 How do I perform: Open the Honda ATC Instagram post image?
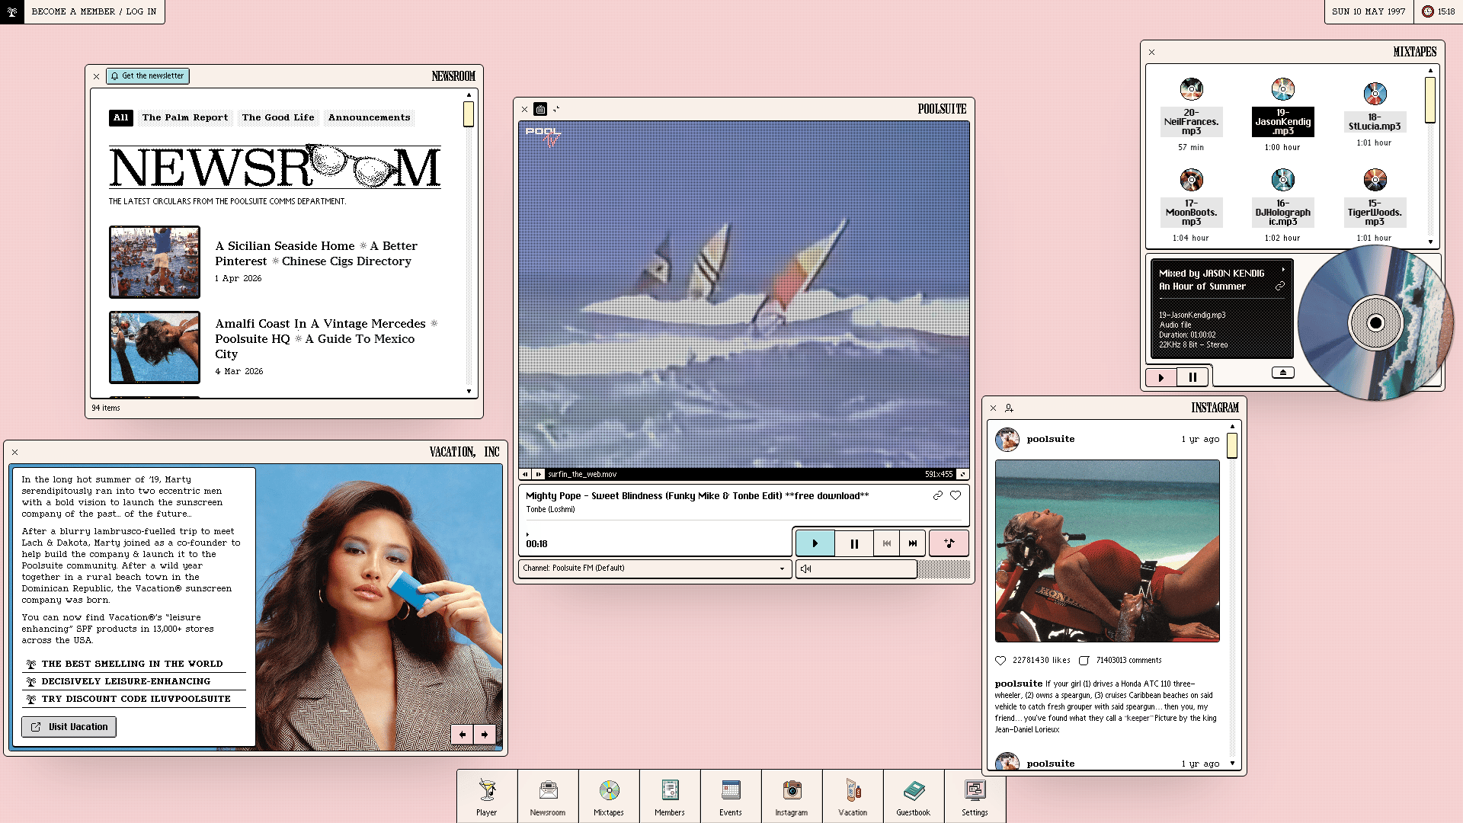click(1107, 551)
